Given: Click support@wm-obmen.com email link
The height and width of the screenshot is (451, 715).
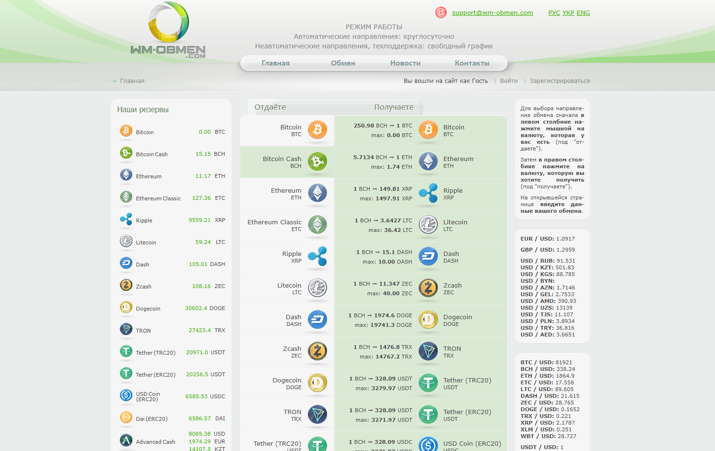Looking at the screenshot, I should 492,13.
